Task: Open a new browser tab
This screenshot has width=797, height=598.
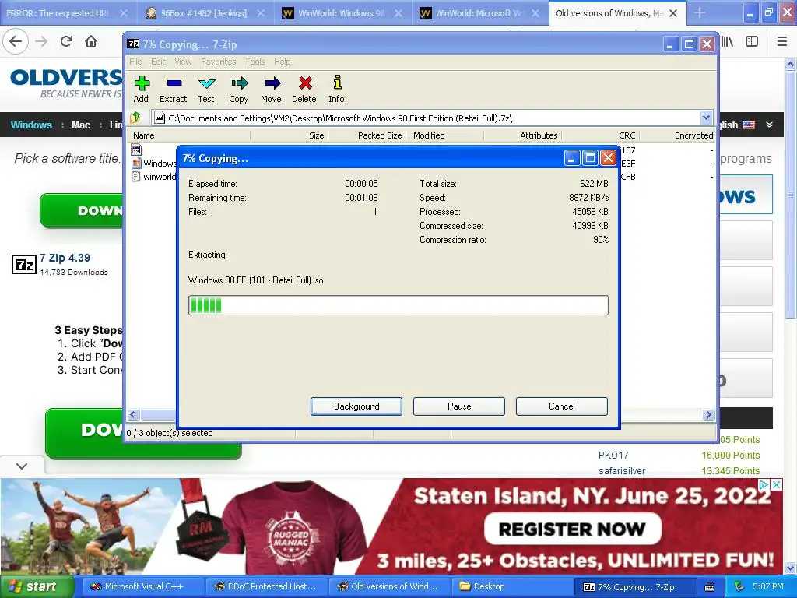Action: 700,13
